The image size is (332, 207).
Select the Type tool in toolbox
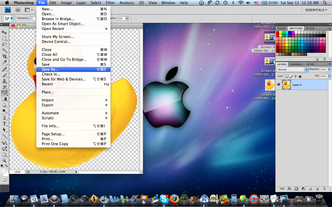click(x=5, y=124)
